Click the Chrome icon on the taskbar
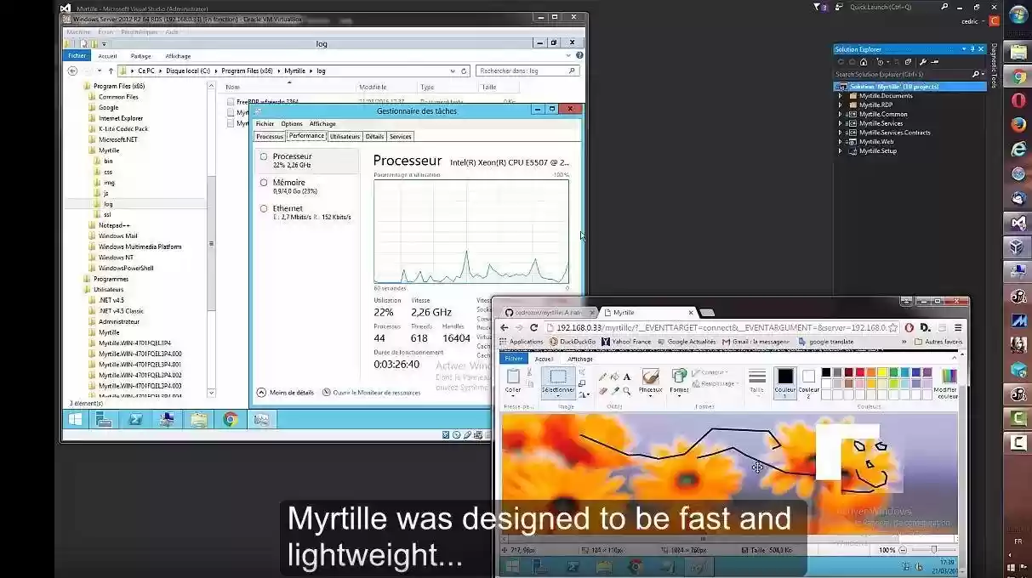The image size is (1032, 578). [x=230, y=419]
